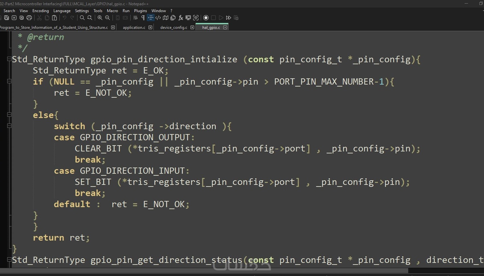Open the Macro menu
Image resolution: width=484 pixels, height=276 pixels.
coord(112,11)
